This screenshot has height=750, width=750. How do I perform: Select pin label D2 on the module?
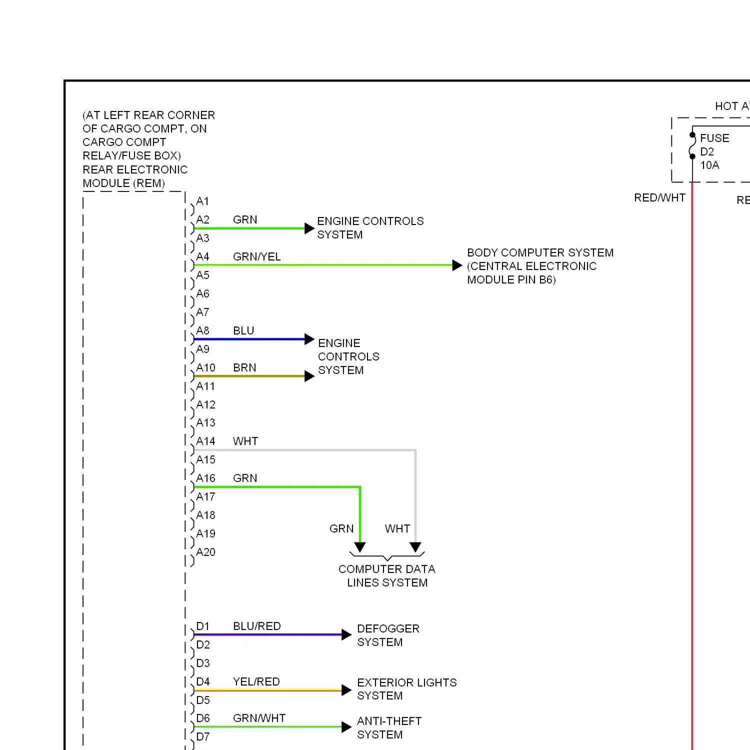pos(203,645)
